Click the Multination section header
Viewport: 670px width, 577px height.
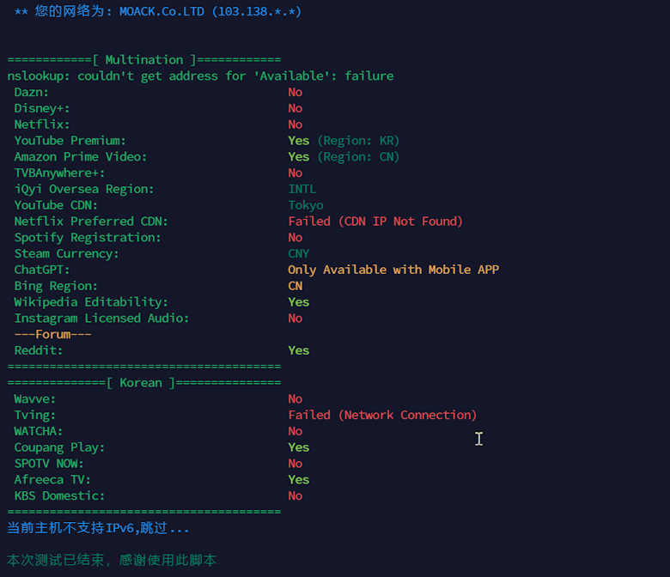[144, 60]
